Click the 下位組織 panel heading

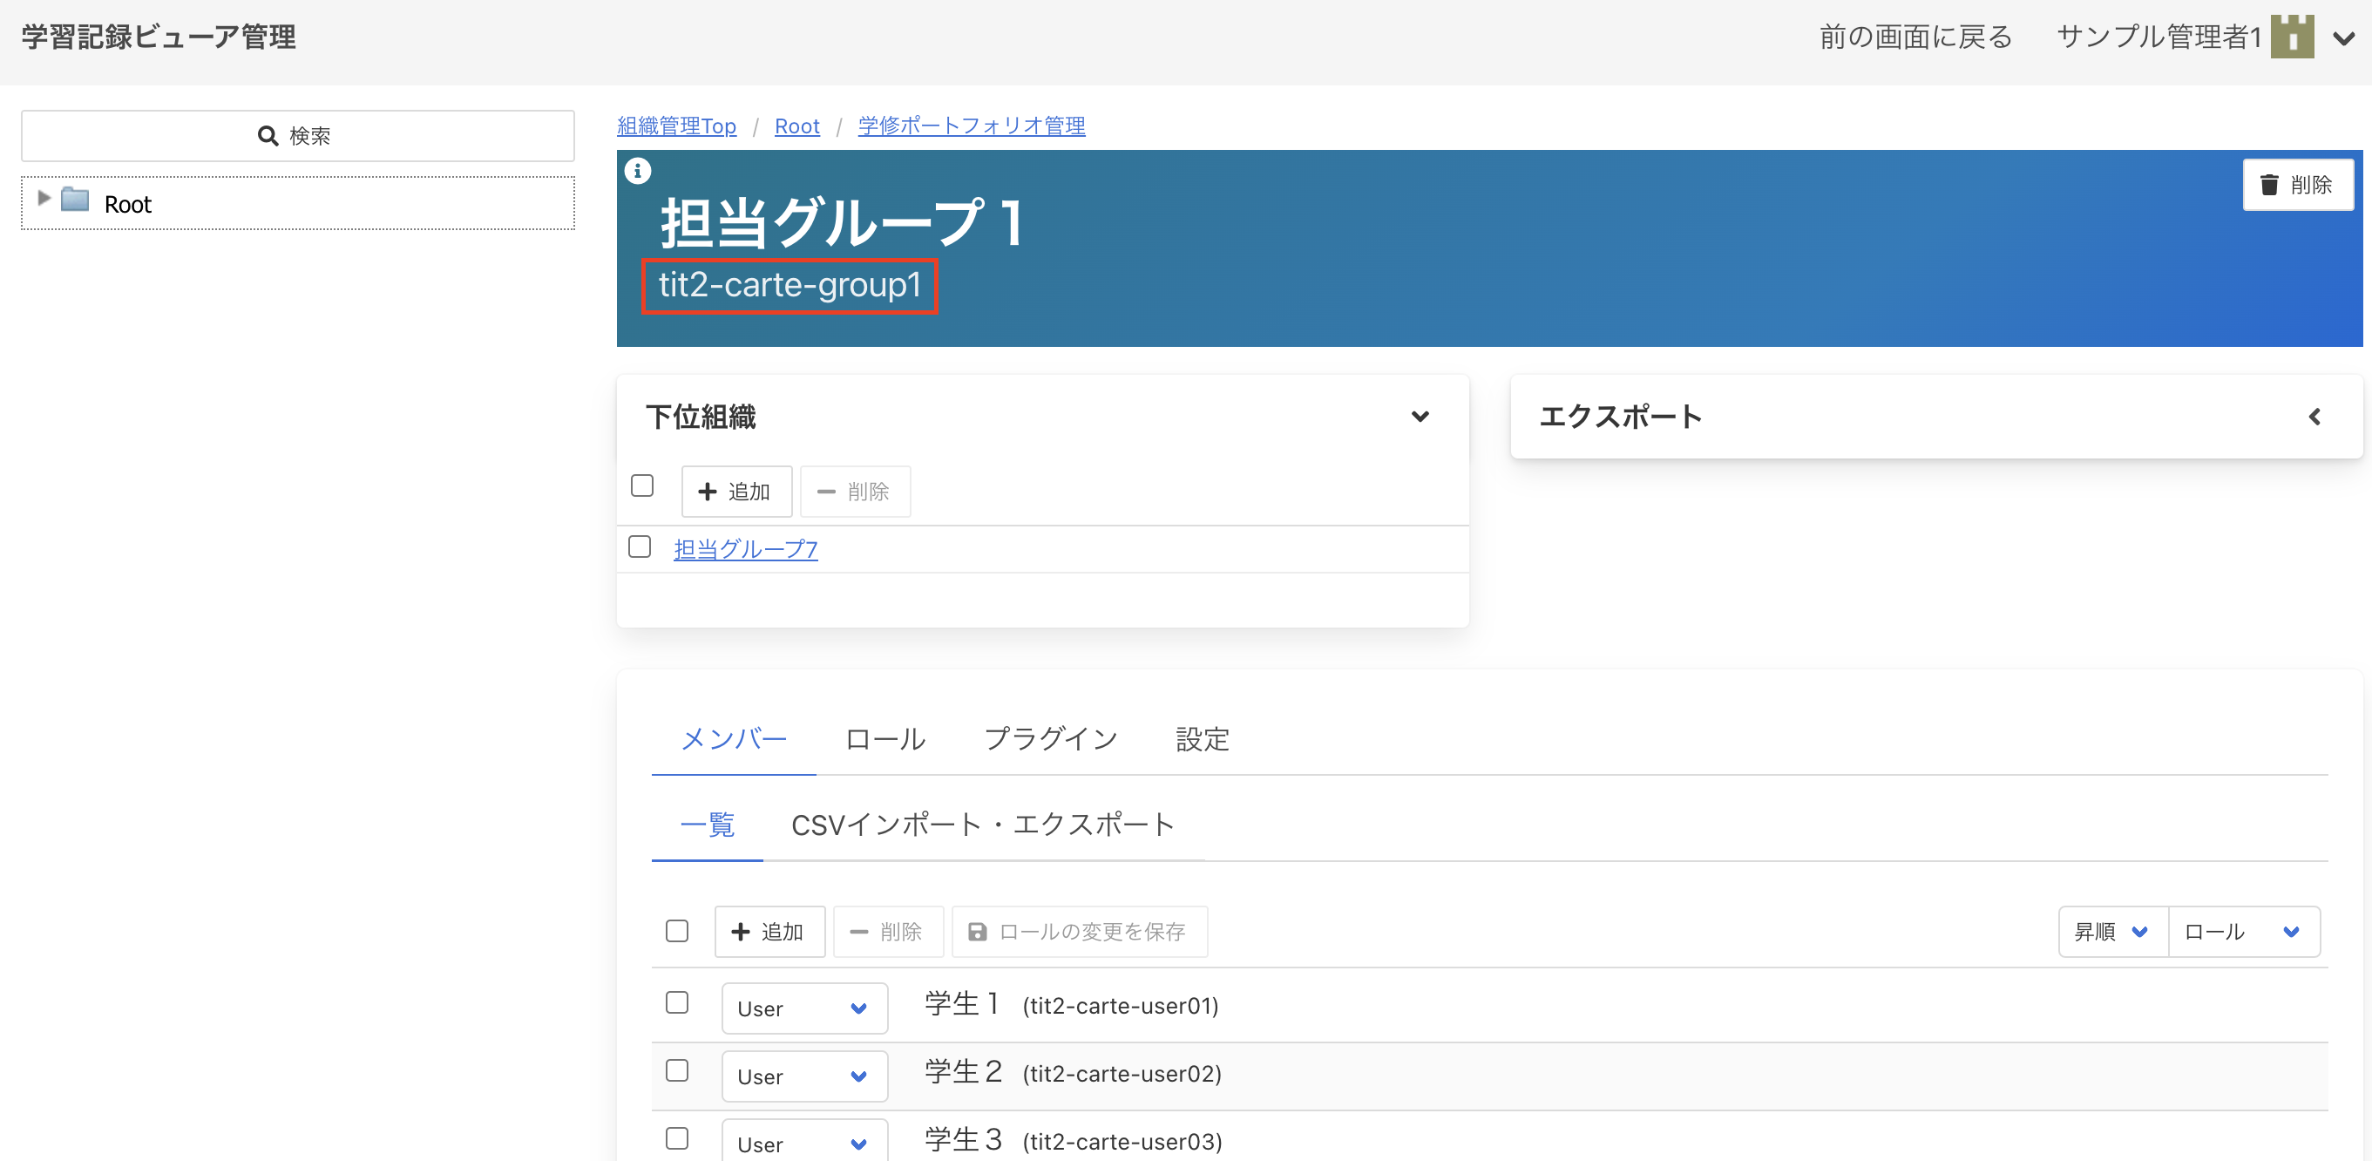click(701, 418)
